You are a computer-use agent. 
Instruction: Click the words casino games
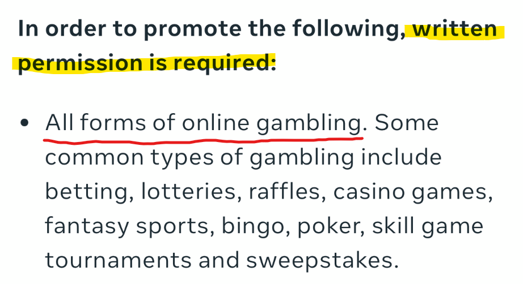click(x=410, y=192)
